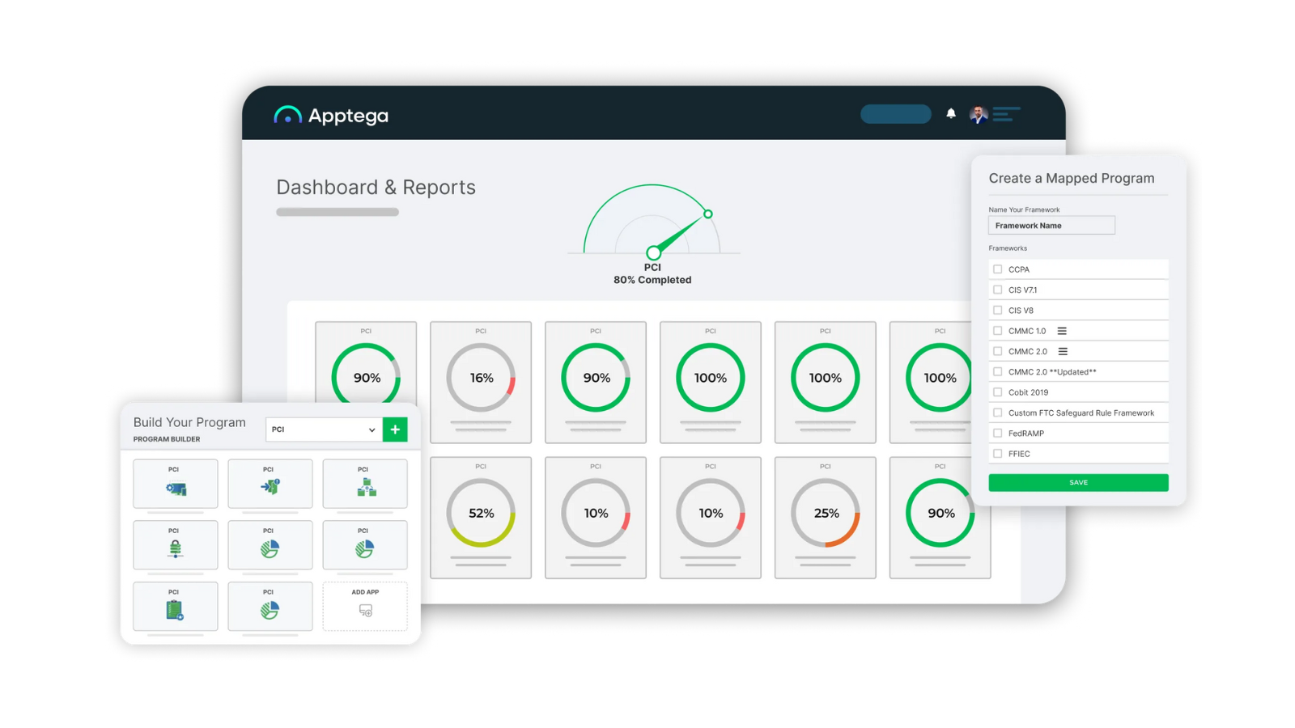This screenshot has width=1295, height=728.
Task: Tick the CMMC 2.0 checkbox
Action: pos(997,351)
